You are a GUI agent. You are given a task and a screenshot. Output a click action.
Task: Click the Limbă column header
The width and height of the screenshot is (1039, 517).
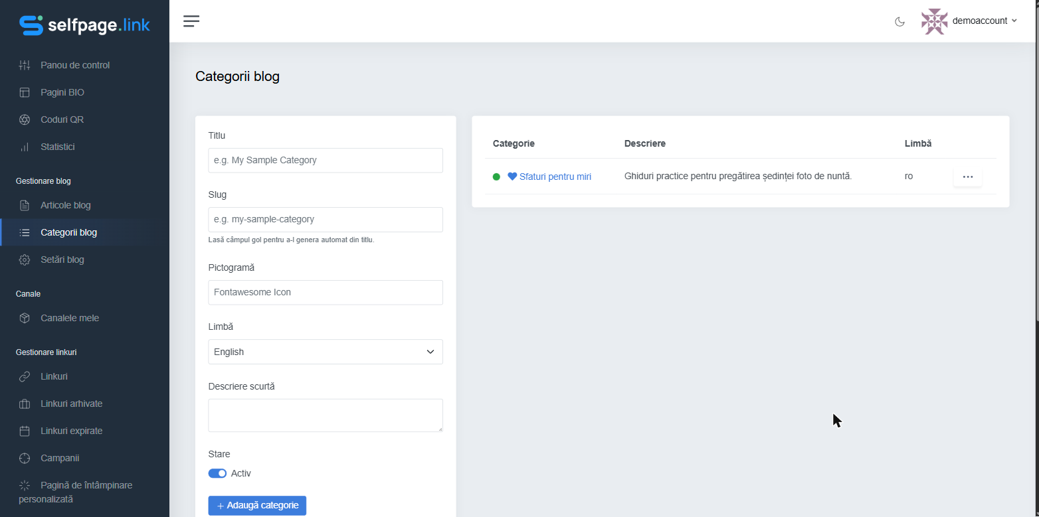point(918,143)
